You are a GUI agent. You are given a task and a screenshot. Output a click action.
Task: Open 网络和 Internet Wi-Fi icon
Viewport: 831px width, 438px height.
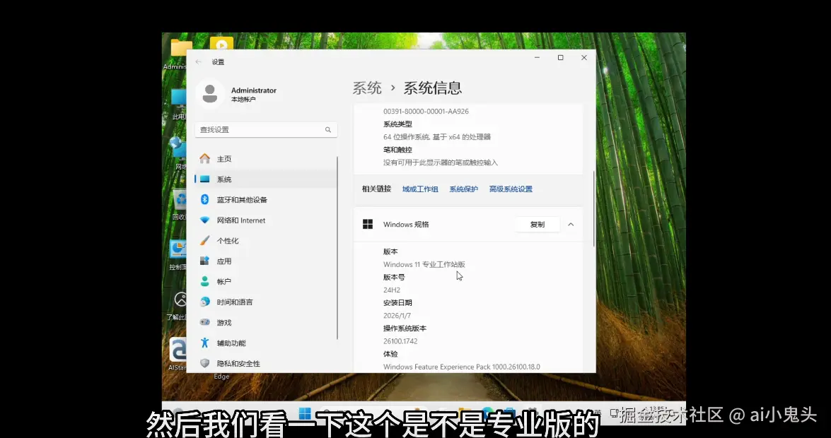pyautogui.click(x=204, y=220)
